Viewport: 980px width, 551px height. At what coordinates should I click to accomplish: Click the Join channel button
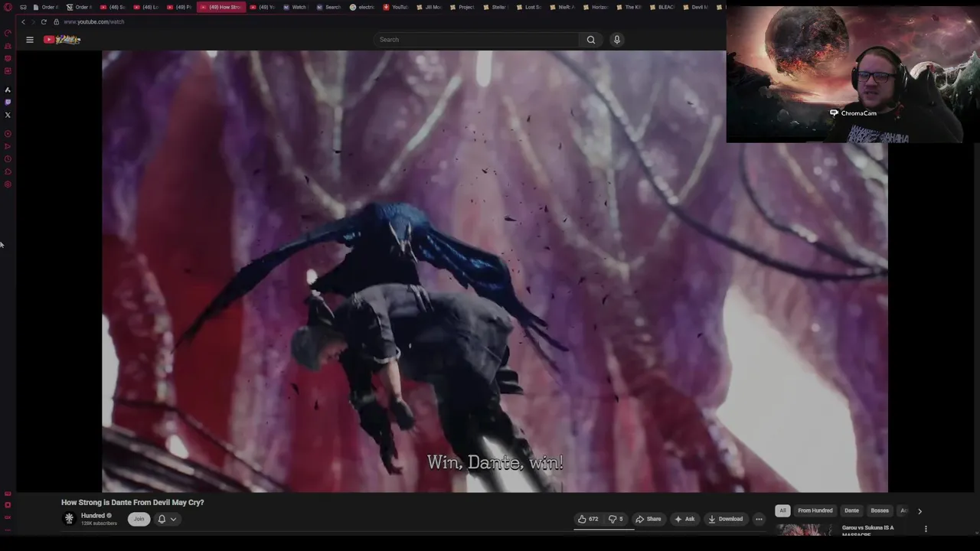click(x=139, y=519)
